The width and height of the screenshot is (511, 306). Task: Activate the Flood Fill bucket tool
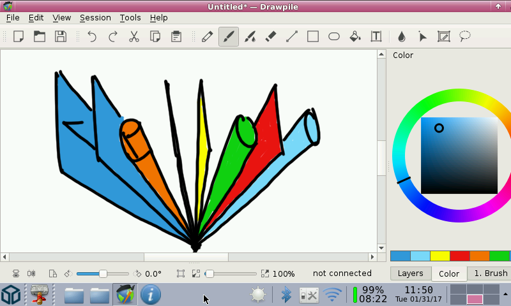(x=355, y=36)
